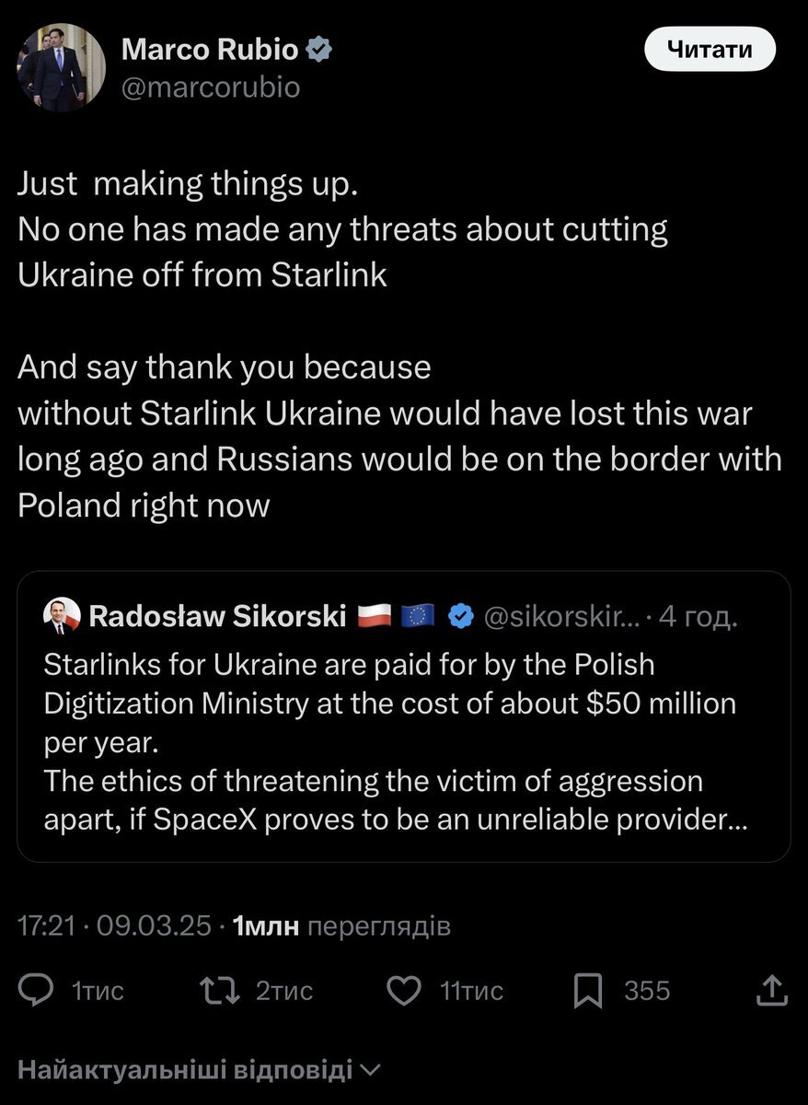Click the 355 bookmarks count
The image size is (808, 1105).
pos(647,991)
